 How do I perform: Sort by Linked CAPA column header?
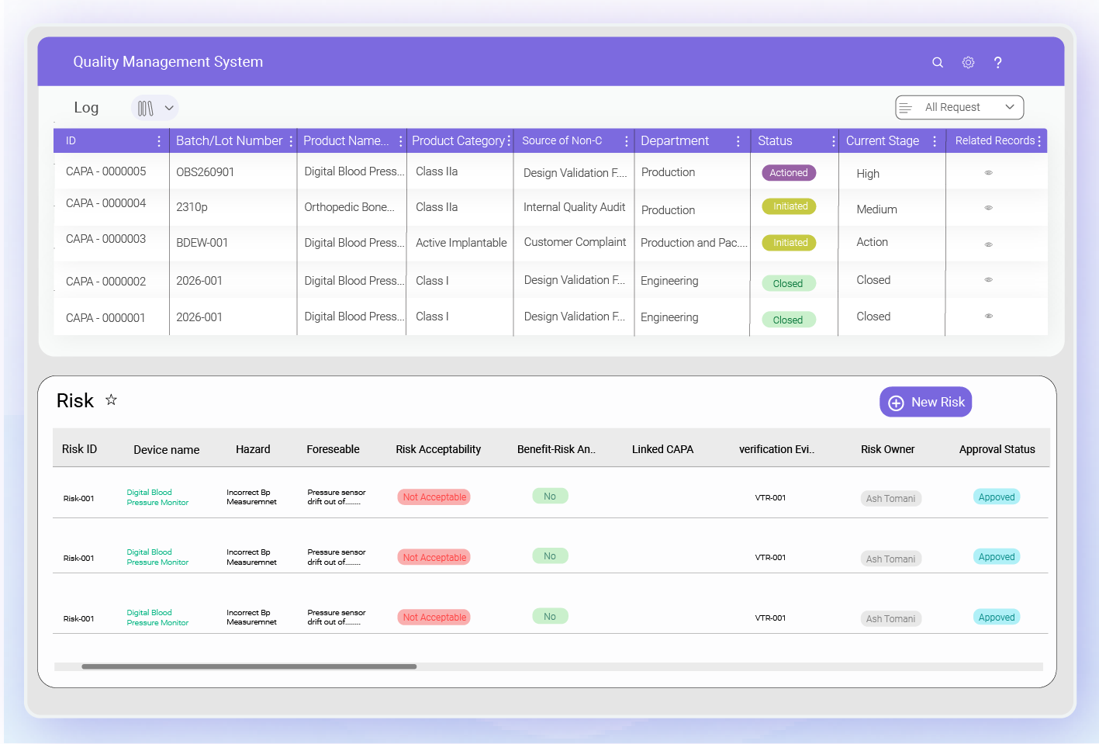[663, 449]
